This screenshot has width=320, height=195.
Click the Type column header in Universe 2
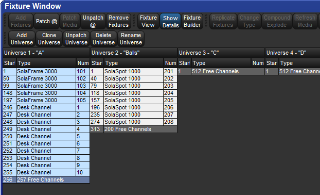pyautogui.click(x=134, y=63)
